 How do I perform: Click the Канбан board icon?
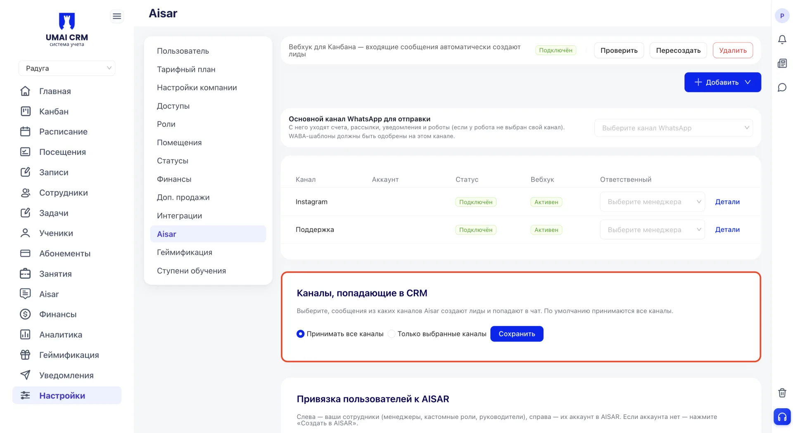coord(25,111)
